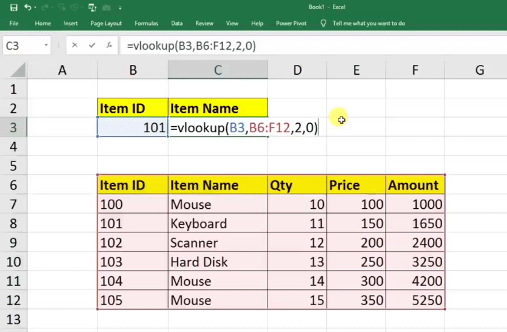The width and height of the screenshot is (507, 332).
Task: Select column D header
Action: click(x=297, y=70)
